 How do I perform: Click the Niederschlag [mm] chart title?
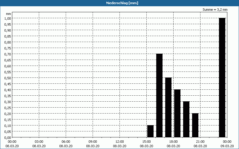click(122, 3)
